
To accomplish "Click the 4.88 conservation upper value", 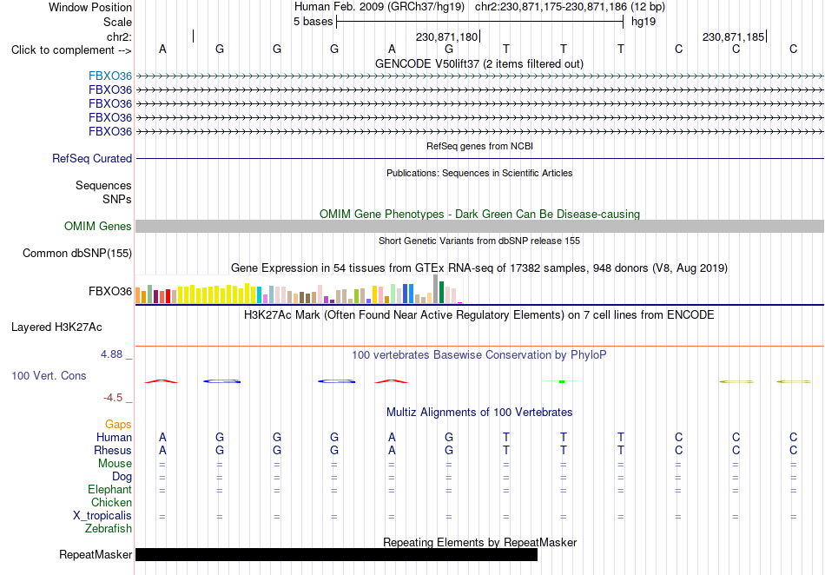I will (111, 354).
